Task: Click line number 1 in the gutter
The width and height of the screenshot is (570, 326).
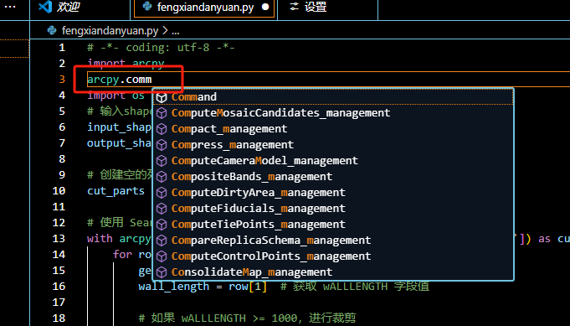Action: click(62, 48)
